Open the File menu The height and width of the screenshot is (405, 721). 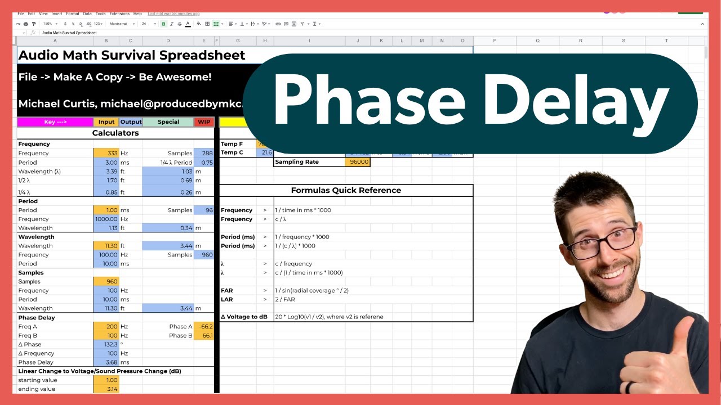tap(20, 13)
